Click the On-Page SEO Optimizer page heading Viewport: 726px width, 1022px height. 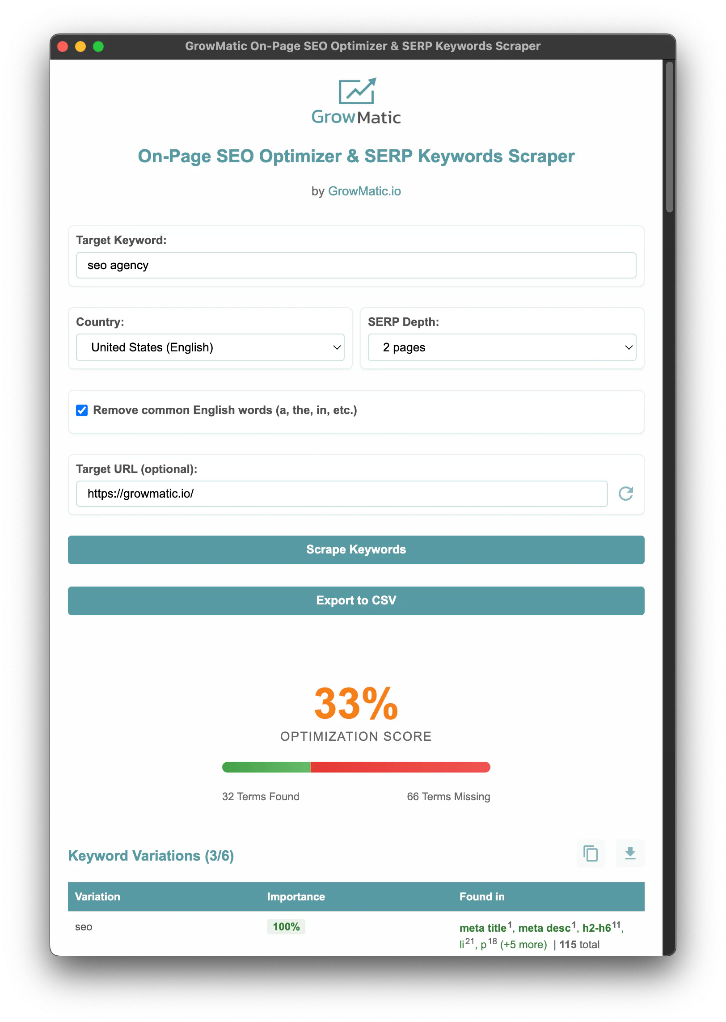[x=356, y=156]
